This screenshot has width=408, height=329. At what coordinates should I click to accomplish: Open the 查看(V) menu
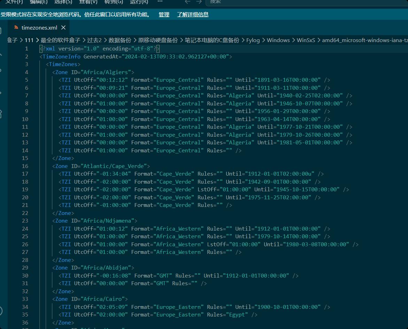click(88, 2)
